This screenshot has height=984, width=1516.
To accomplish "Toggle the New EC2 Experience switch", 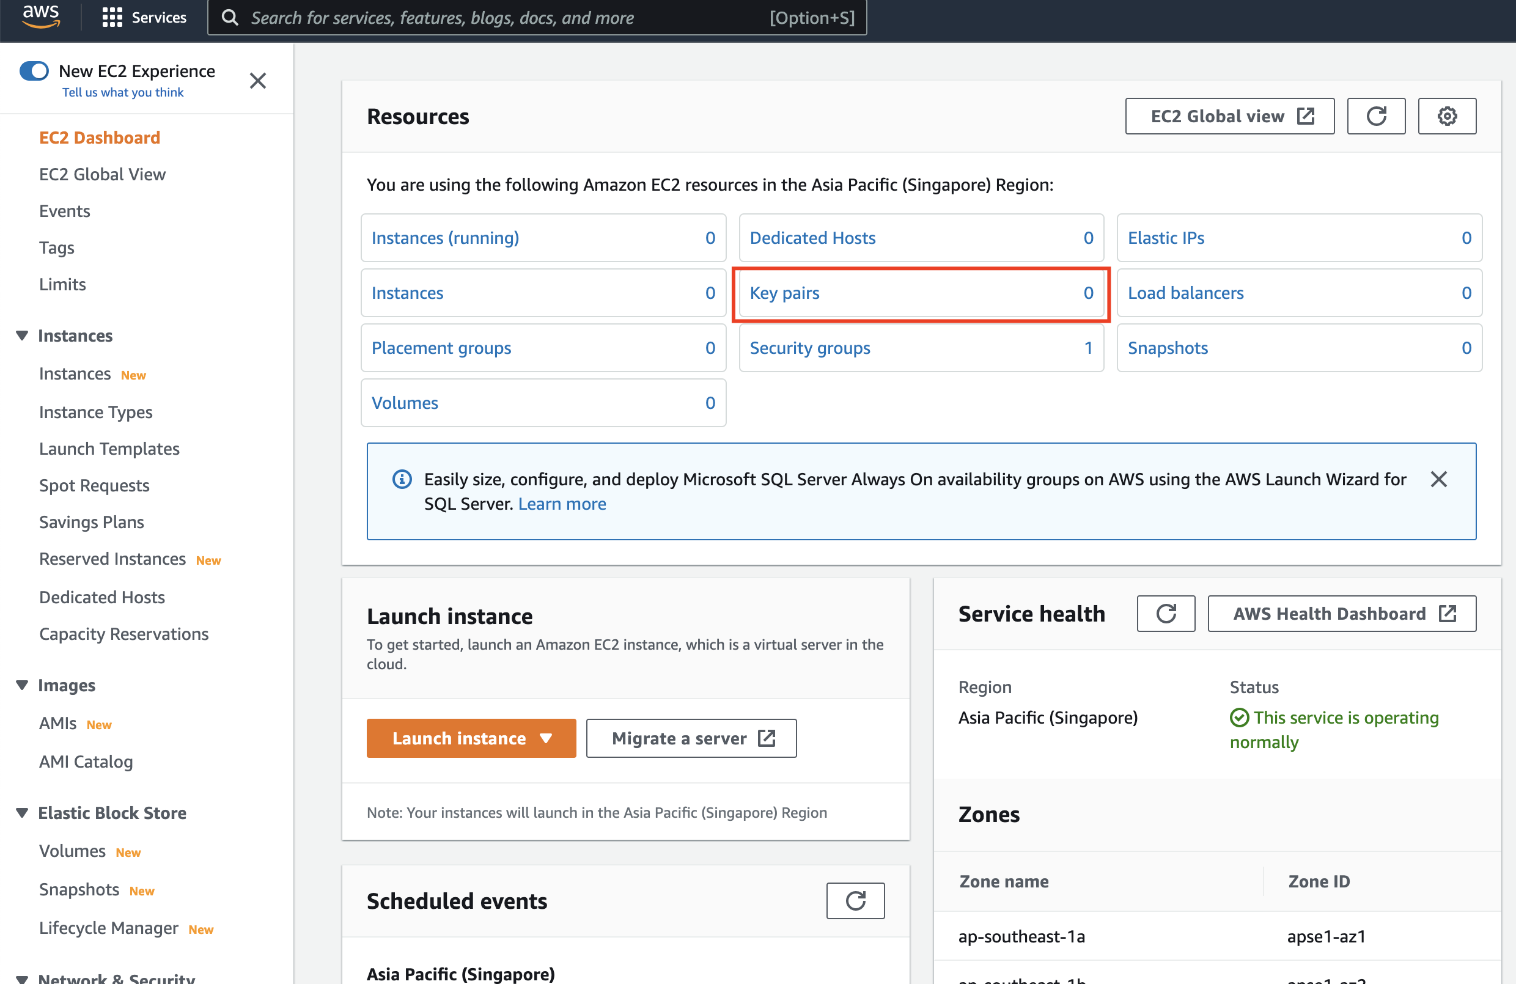I will (x=34, y=71).
